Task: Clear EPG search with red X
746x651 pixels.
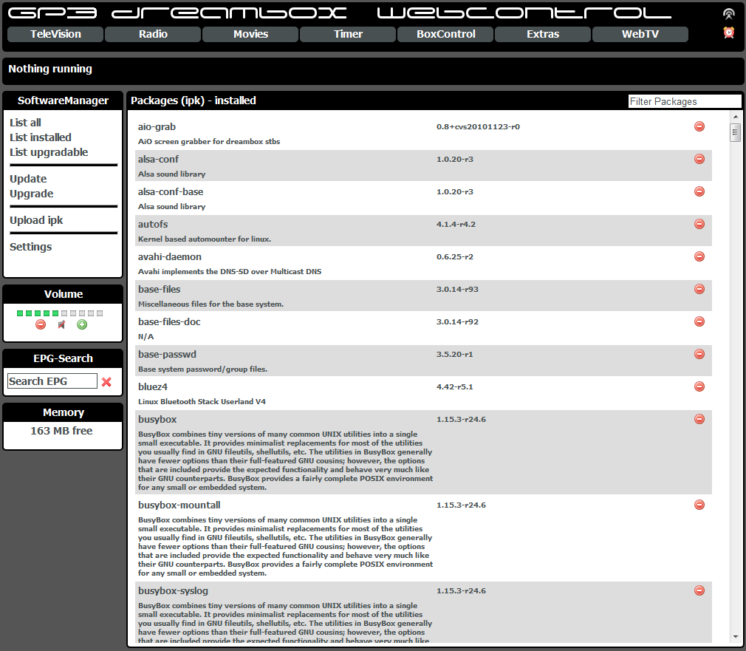Action: point(106,381)
